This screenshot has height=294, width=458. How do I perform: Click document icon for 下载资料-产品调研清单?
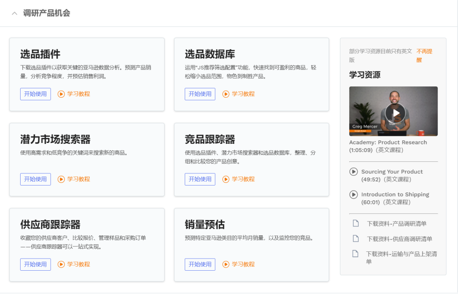356,224
